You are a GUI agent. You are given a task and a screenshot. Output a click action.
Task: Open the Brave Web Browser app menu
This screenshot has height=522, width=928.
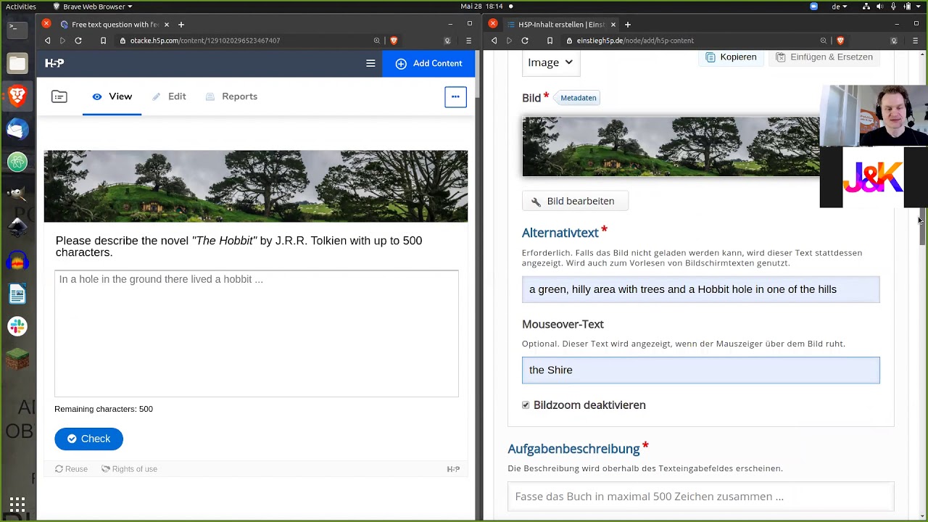click(93, 7)
